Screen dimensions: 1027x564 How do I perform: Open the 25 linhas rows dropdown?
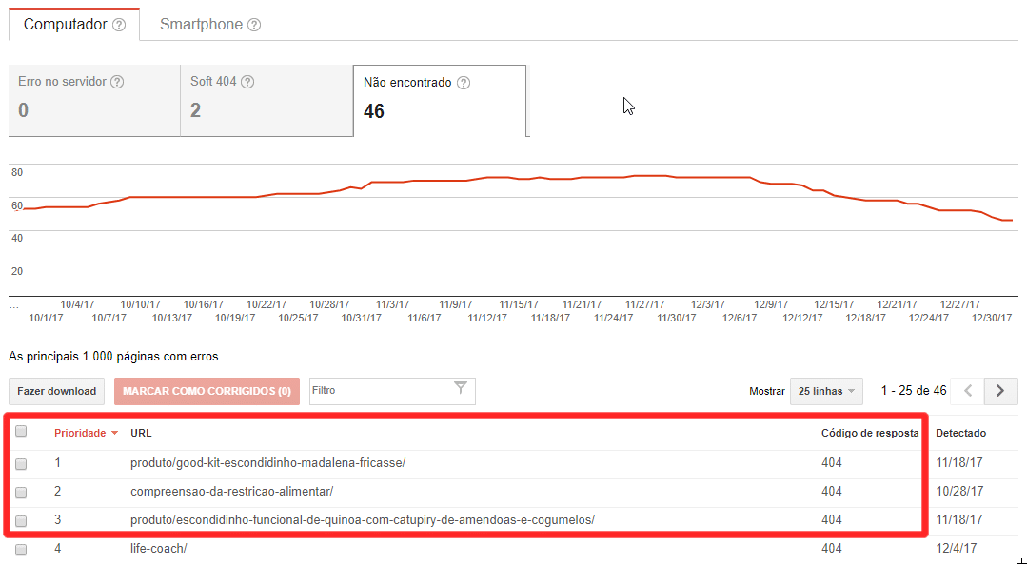click(x=825, y=391)
